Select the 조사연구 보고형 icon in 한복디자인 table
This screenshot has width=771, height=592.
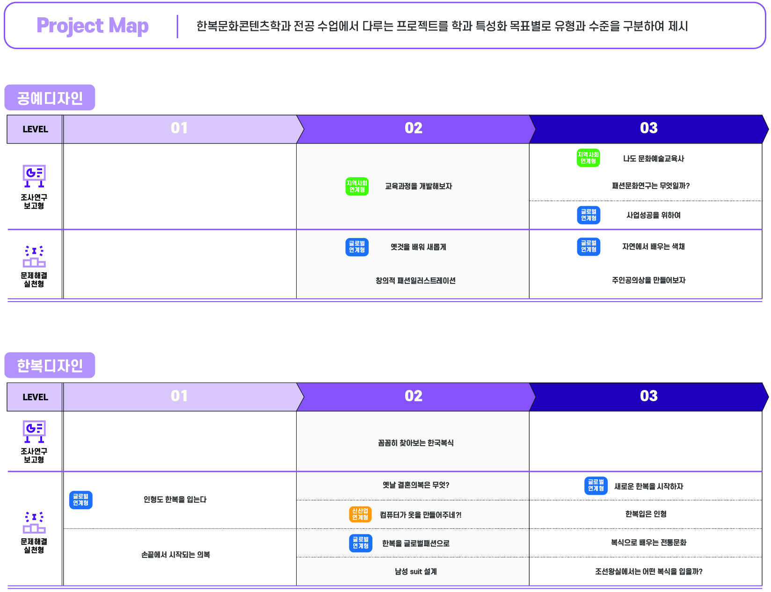click(34, 431)
